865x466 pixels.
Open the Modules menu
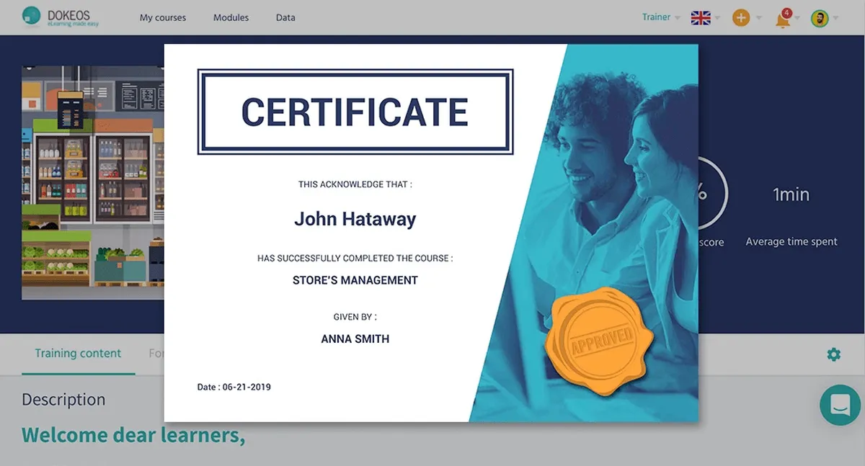point(231,17)
